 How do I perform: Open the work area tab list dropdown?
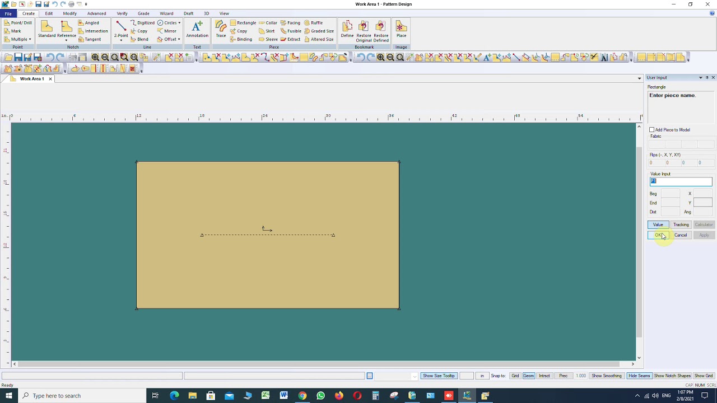click(x=639, y=78)
